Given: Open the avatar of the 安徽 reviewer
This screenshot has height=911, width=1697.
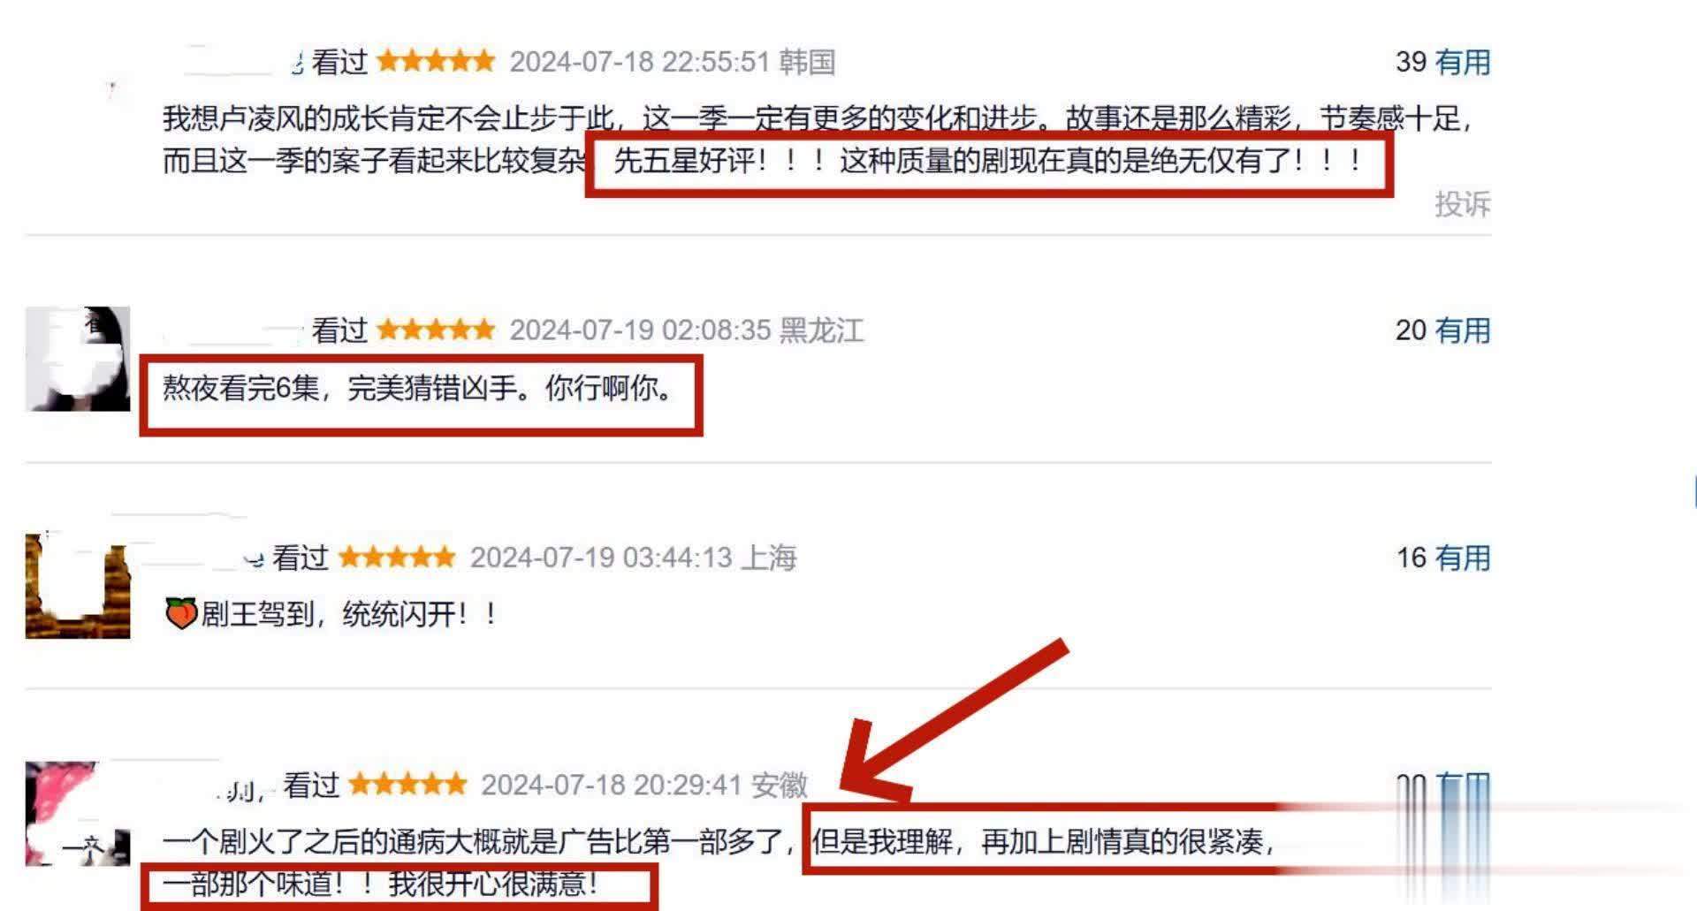Looking at the screenshot, I should click(78, 813).
